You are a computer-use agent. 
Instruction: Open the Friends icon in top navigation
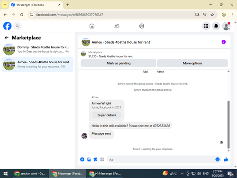coord(117,26)
